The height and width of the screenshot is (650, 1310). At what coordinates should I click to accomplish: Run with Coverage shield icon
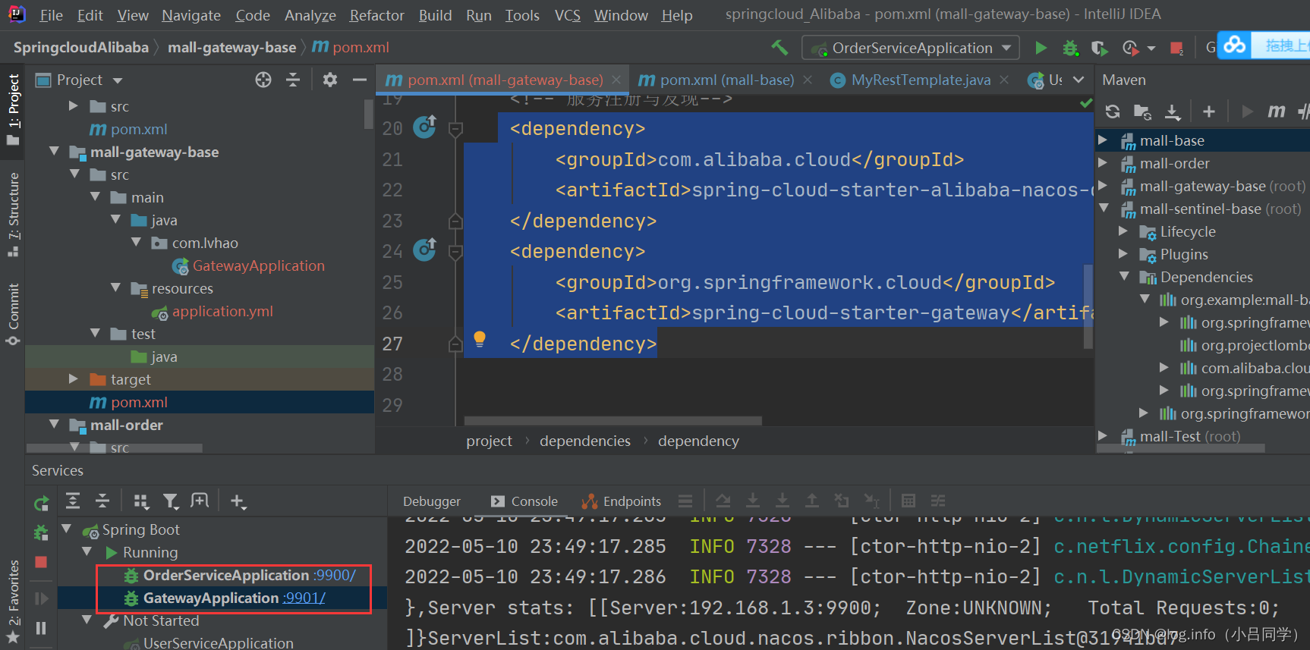coord(1099,48)
